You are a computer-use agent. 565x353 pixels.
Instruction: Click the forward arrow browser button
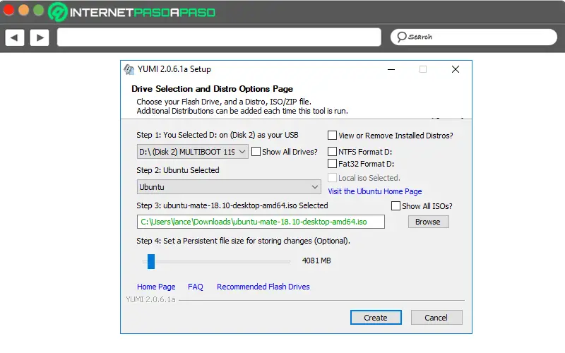(40, 37)
